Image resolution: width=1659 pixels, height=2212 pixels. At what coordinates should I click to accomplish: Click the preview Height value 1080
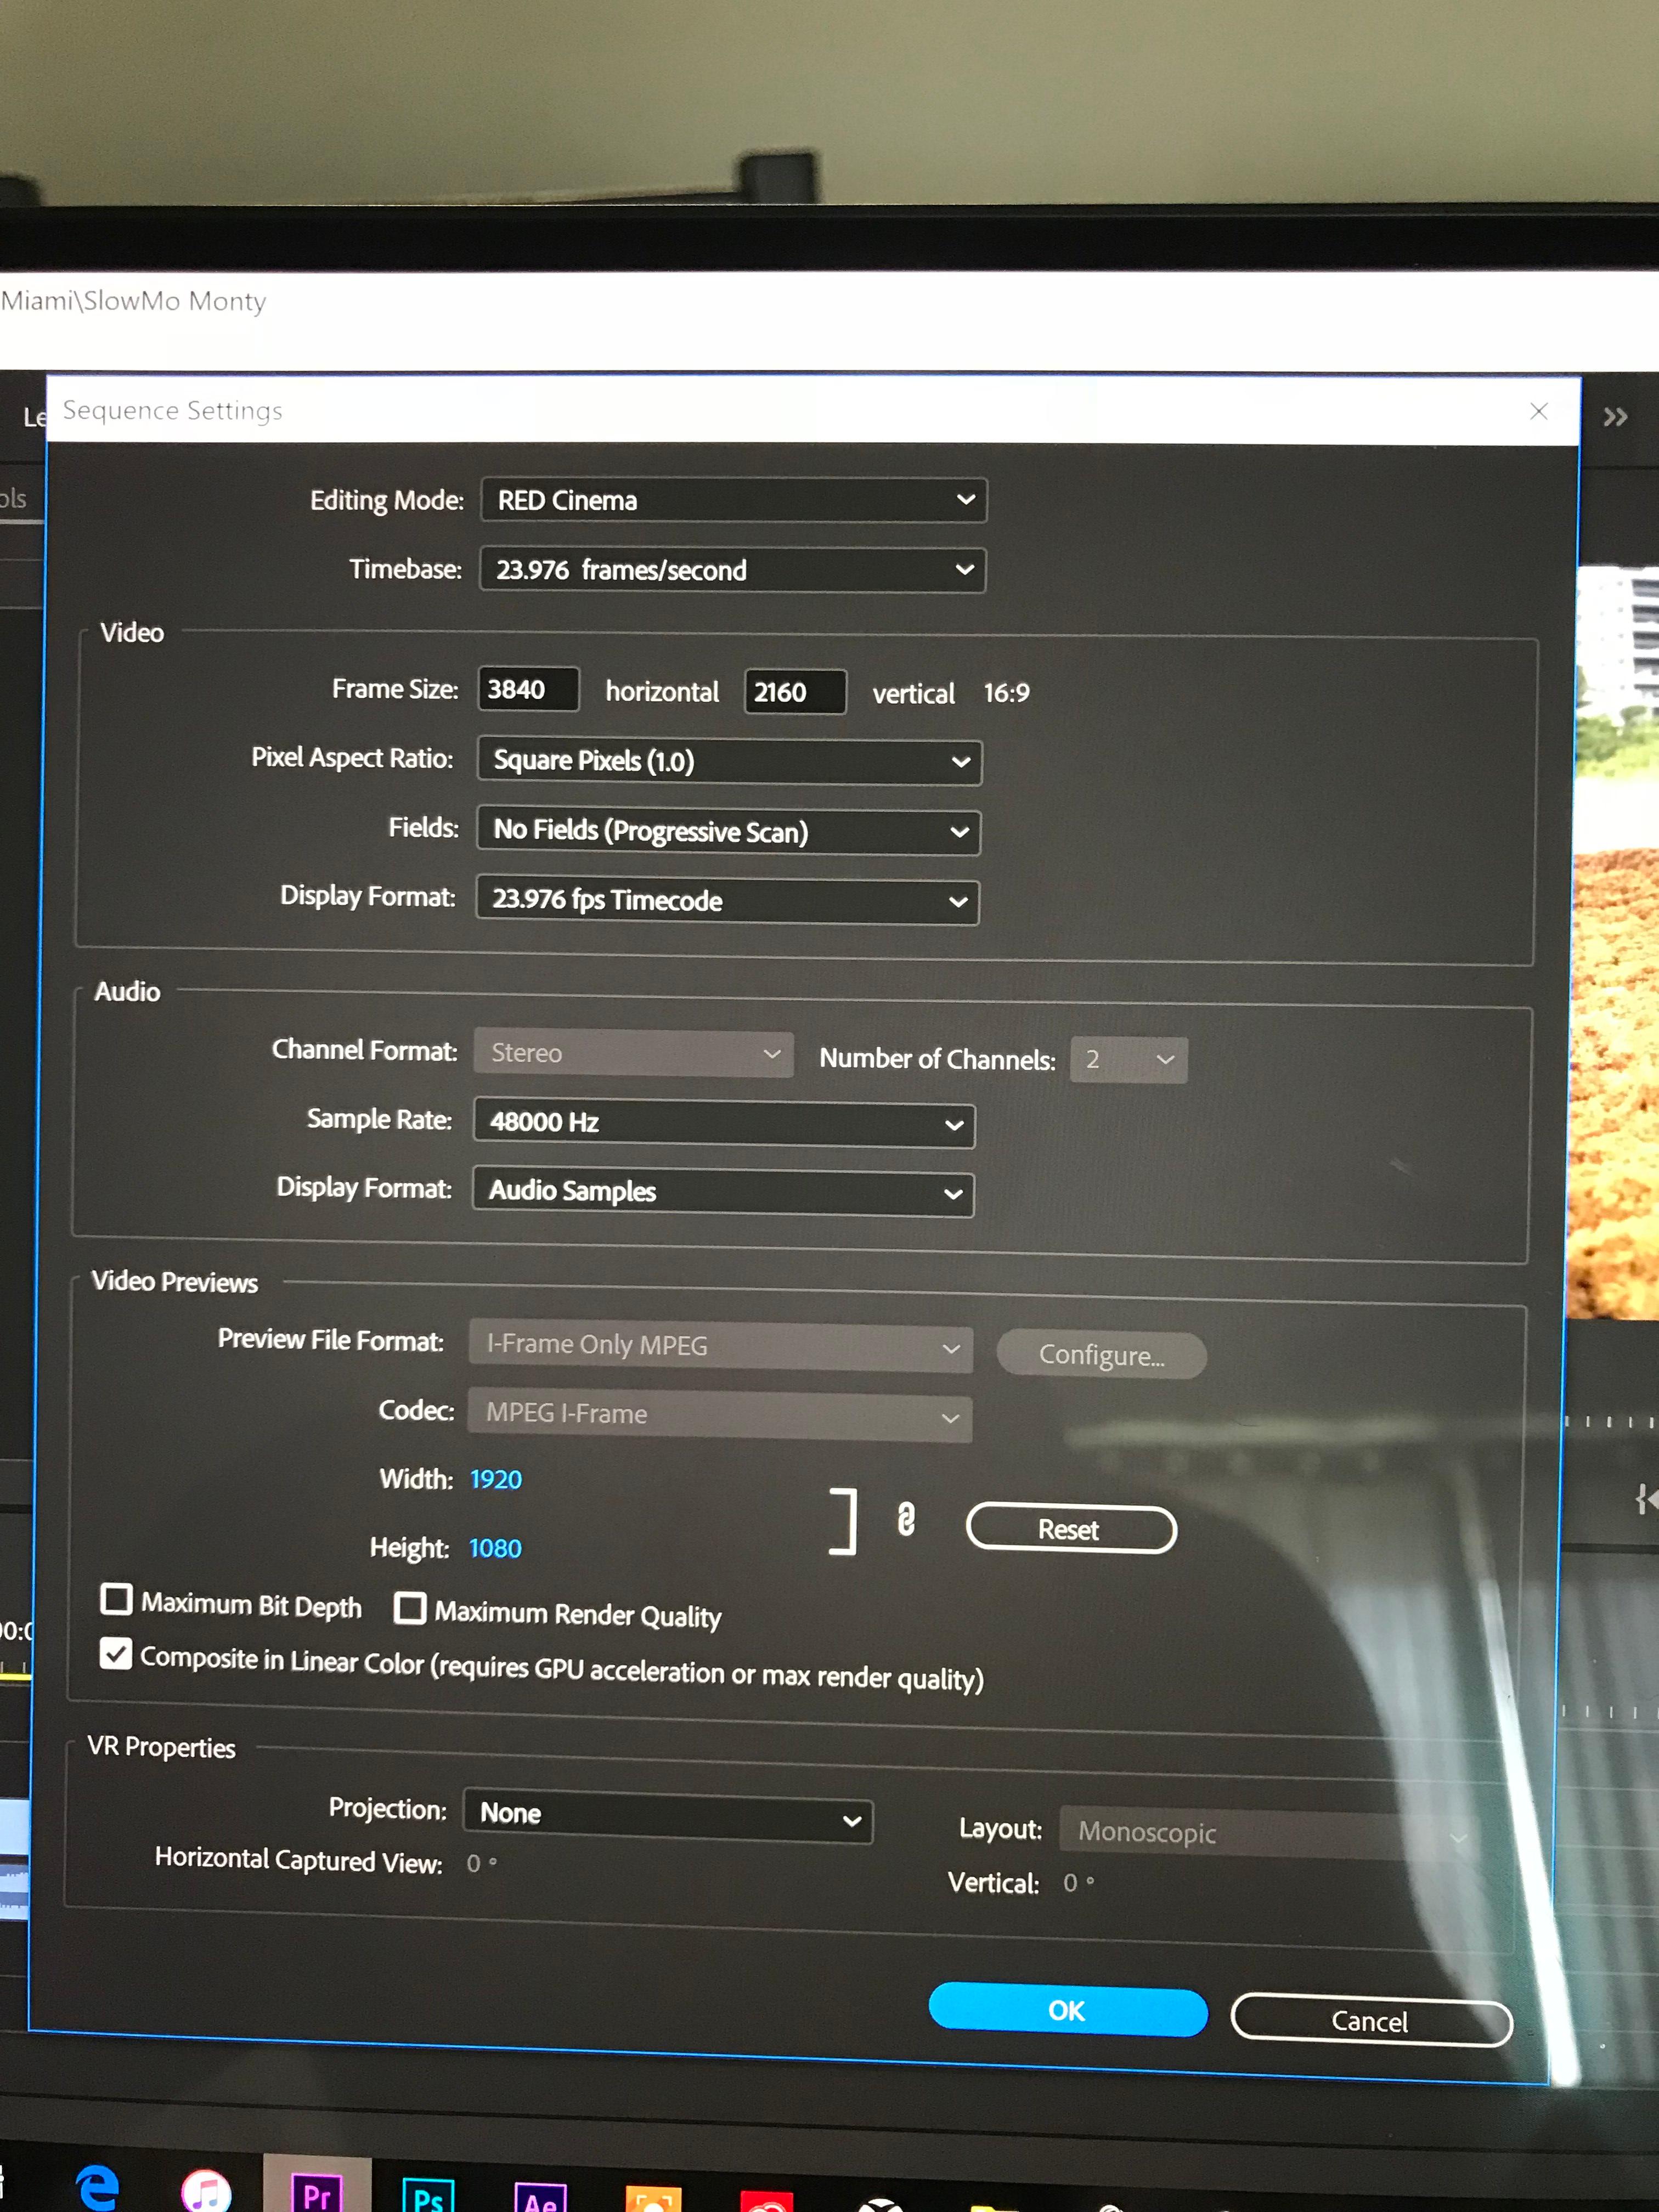click(x=495, y=1549)
